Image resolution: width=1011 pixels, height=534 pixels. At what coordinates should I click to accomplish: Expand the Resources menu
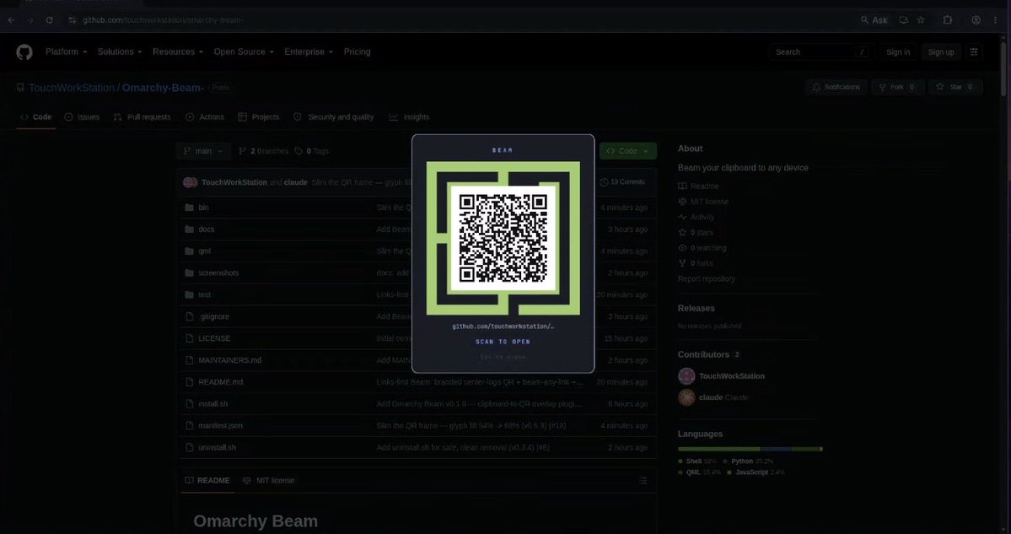click(178, 52)
